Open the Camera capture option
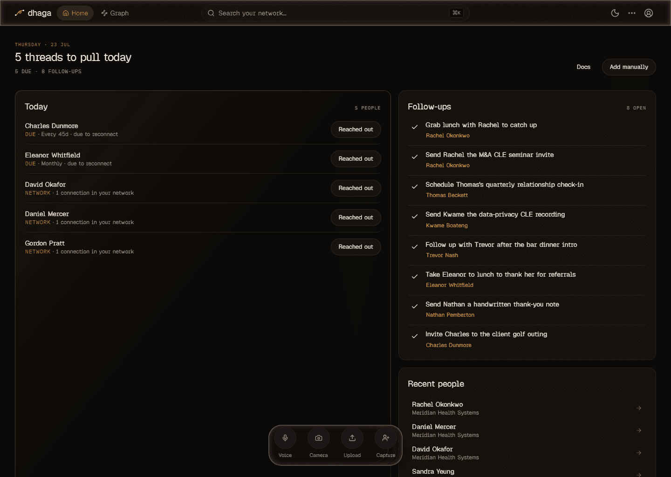Screen dimensions: 671x477 tap(319, 438)
